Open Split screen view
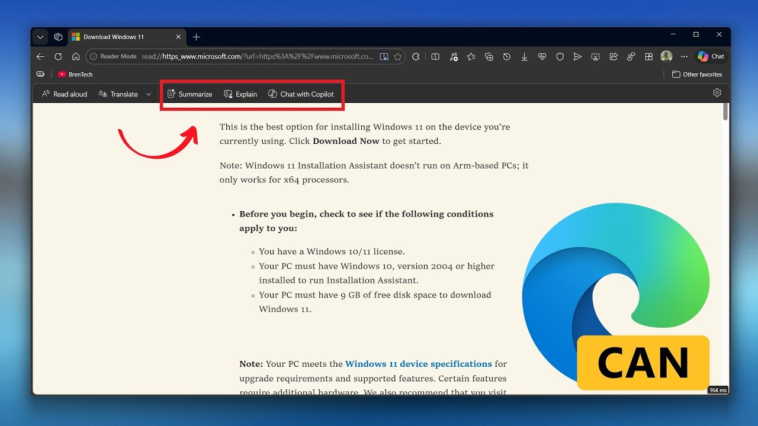 [435, 57]
